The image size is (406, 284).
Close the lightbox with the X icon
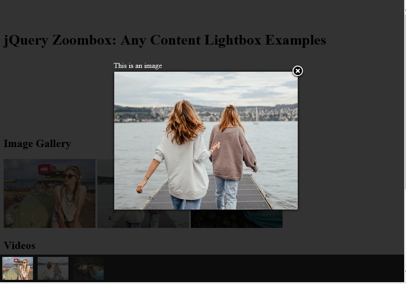pos(298,71)
